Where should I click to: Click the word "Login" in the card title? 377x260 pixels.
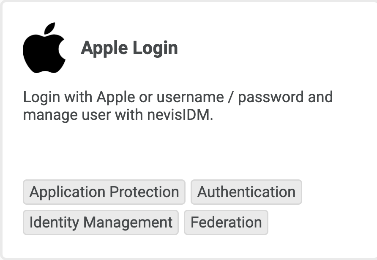click(x=155, y=48)
